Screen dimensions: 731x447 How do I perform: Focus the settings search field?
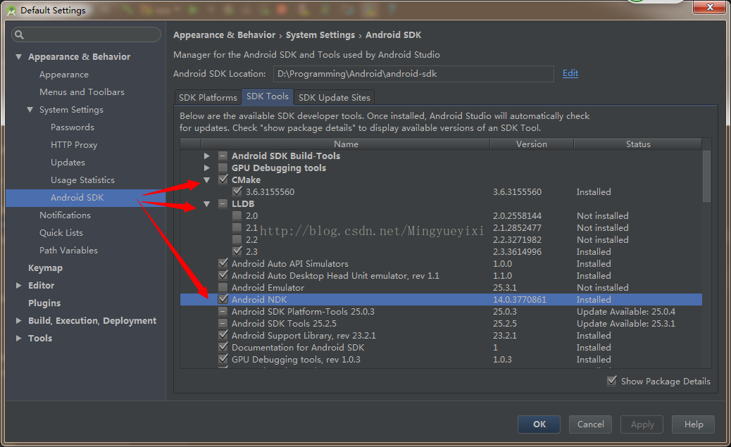point(86,34)
